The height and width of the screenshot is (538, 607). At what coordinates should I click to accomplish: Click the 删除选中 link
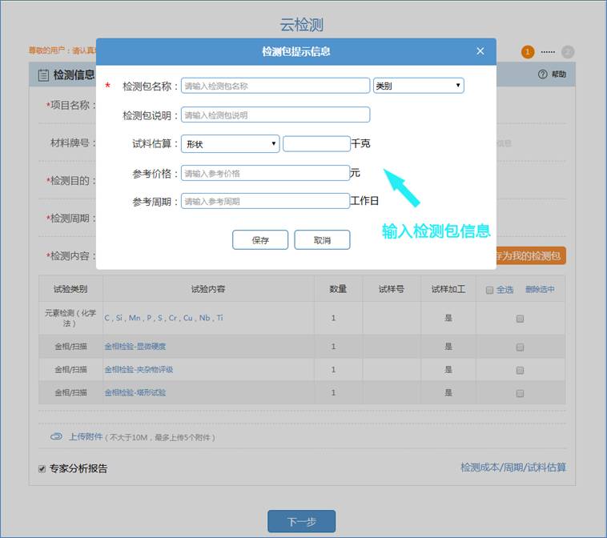[540, 290]
